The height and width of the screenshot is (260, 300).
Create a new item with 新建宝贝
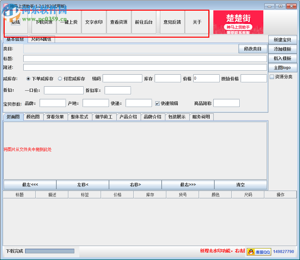283,39
